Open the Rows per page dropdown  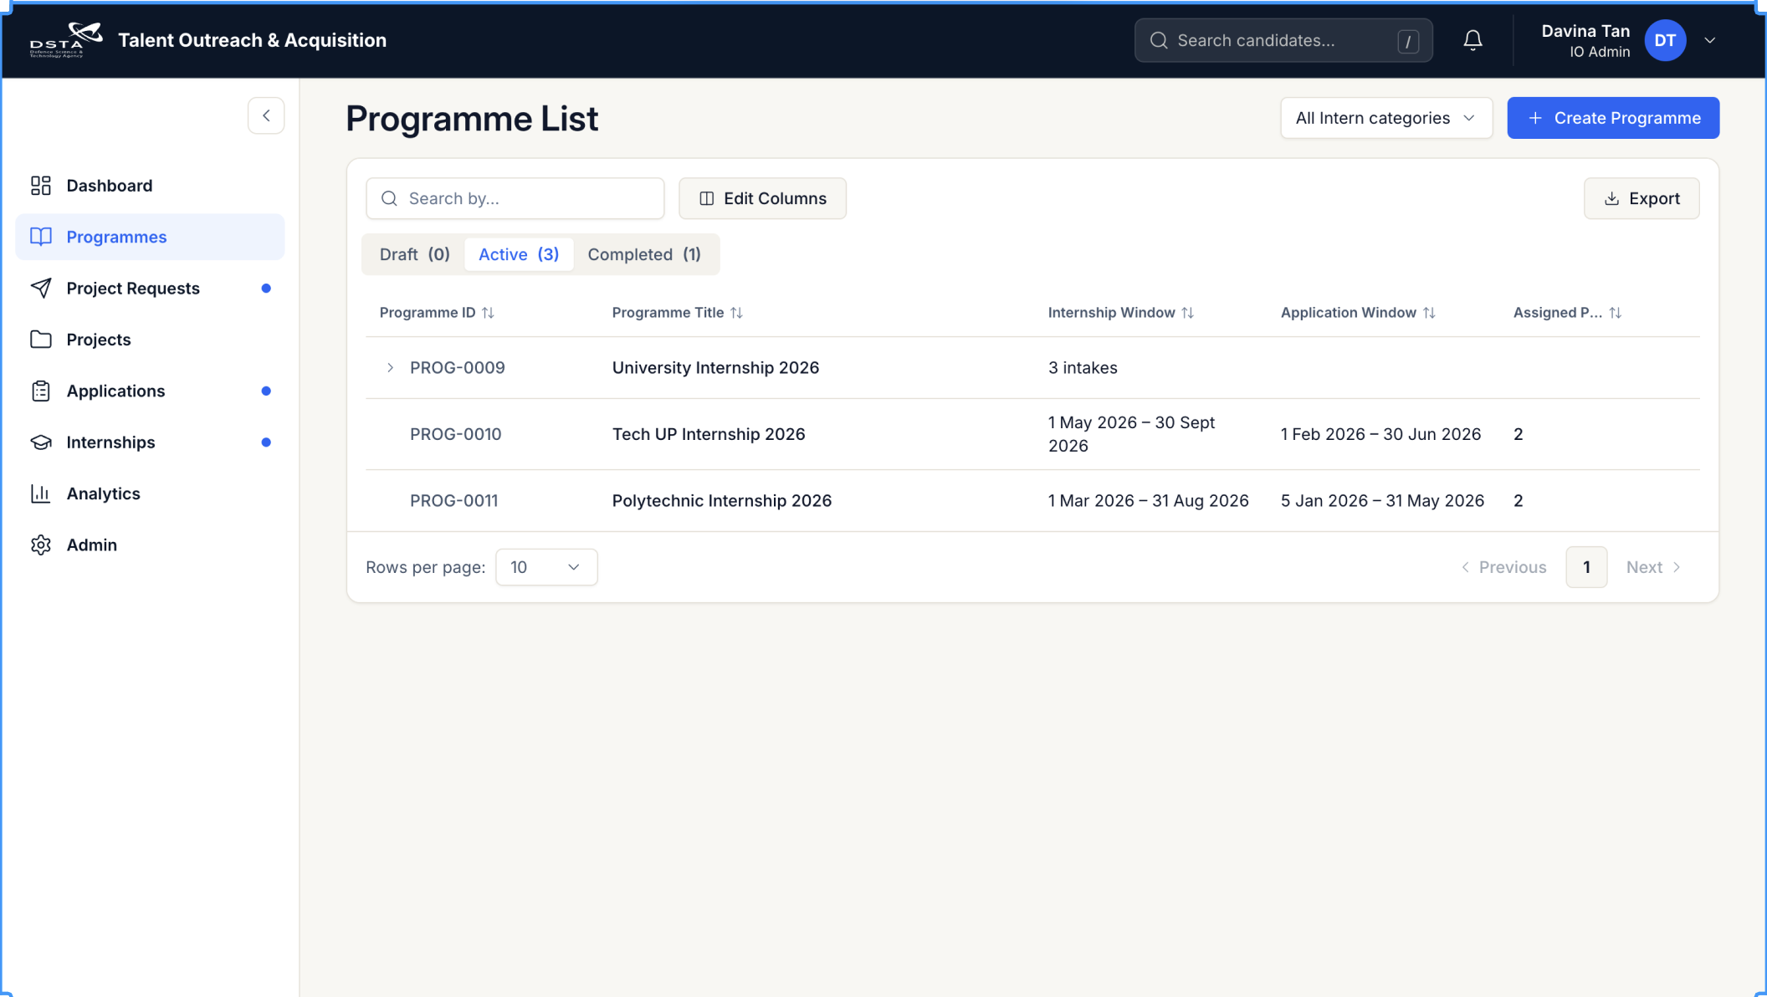pyautogui.click(x=546, y=567)
